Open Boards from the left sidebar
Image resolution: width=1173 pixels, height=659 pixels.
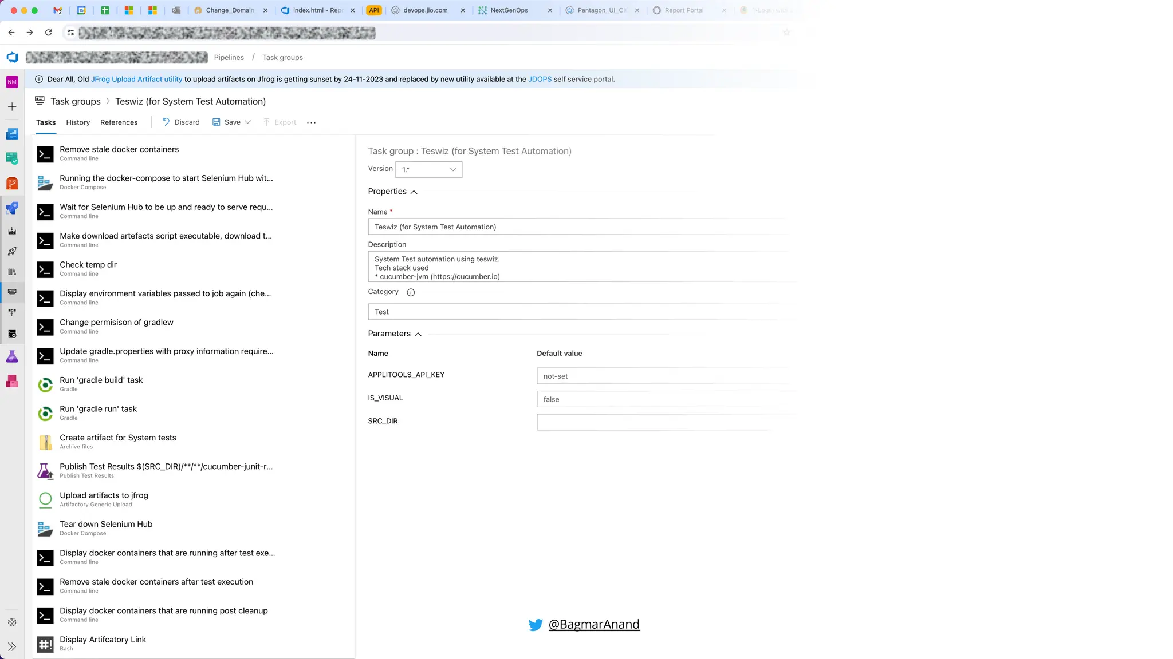click(12, 158)
